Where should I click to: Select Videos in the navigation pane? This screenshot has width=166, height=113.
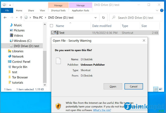click(18, 36)
